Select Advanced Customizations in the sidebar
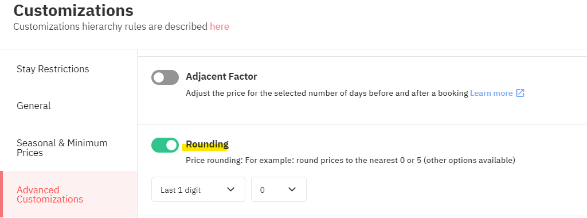Screen dimensions: 587x218 pyautogui.click(x=50, y=194)
